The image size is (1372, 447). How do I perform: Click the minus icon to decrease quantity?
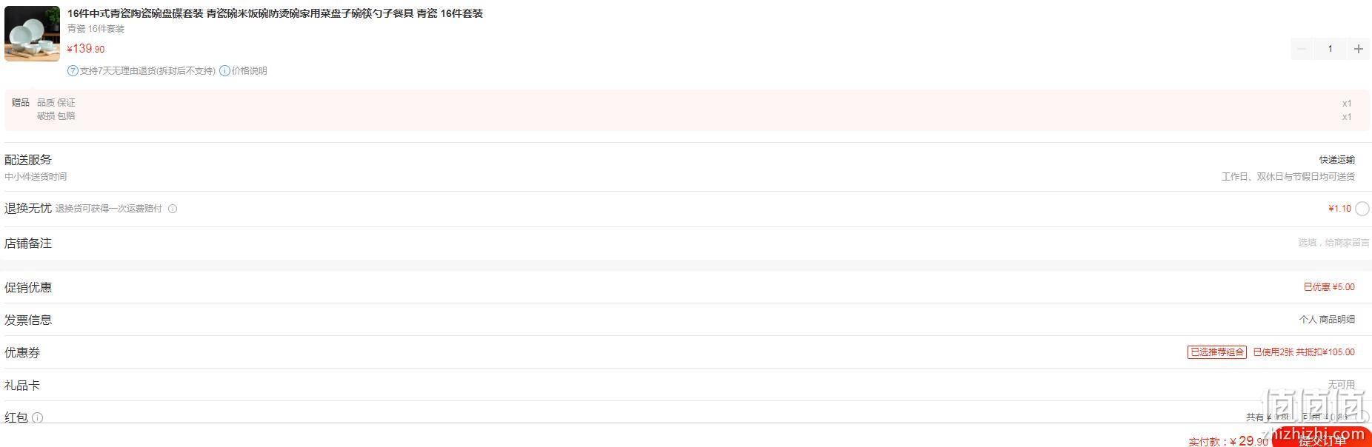(1302, 49)
